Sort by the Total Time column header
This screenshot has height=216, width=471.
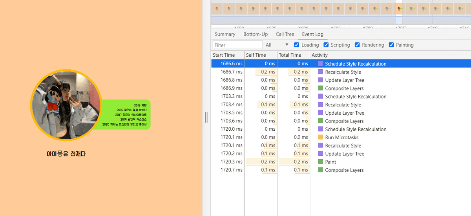coord(290,55)
